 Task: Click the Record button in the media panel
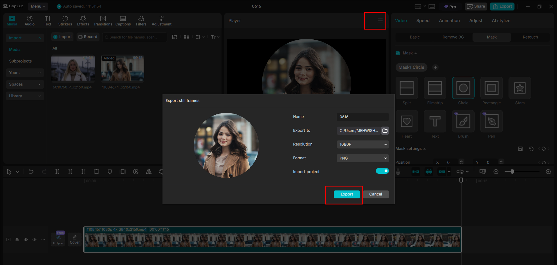point(88,37)
